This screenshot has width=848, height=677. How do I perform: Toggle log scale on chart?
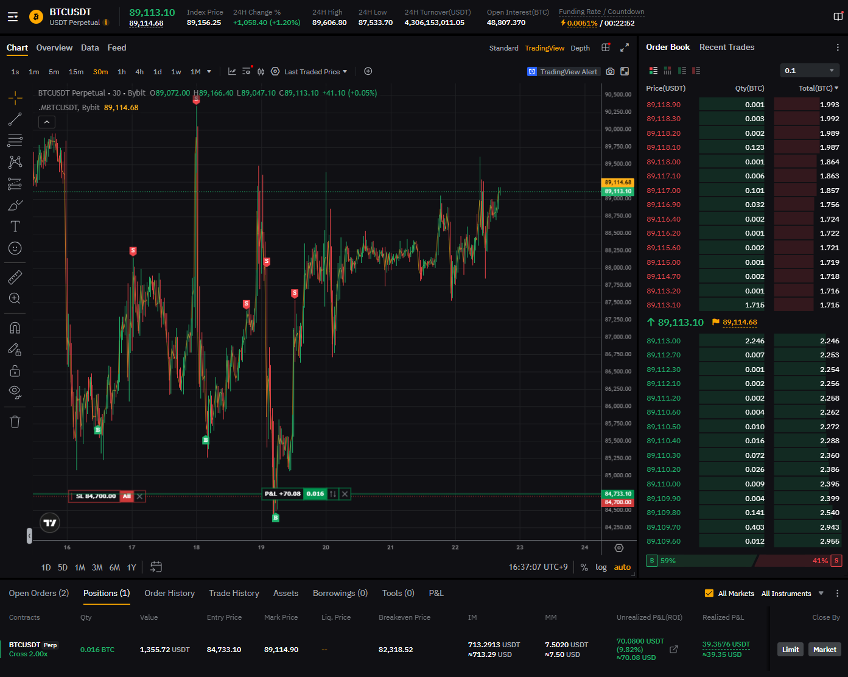[x=601, y=567]
